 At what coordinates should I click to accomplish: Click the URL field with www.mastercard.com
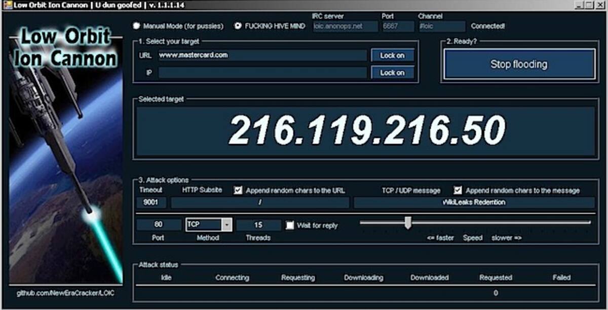point(262,55)
